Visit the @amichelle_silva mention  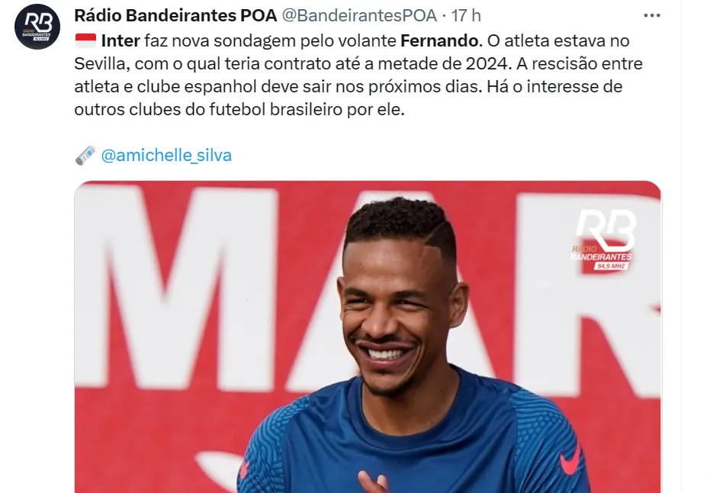166,156
